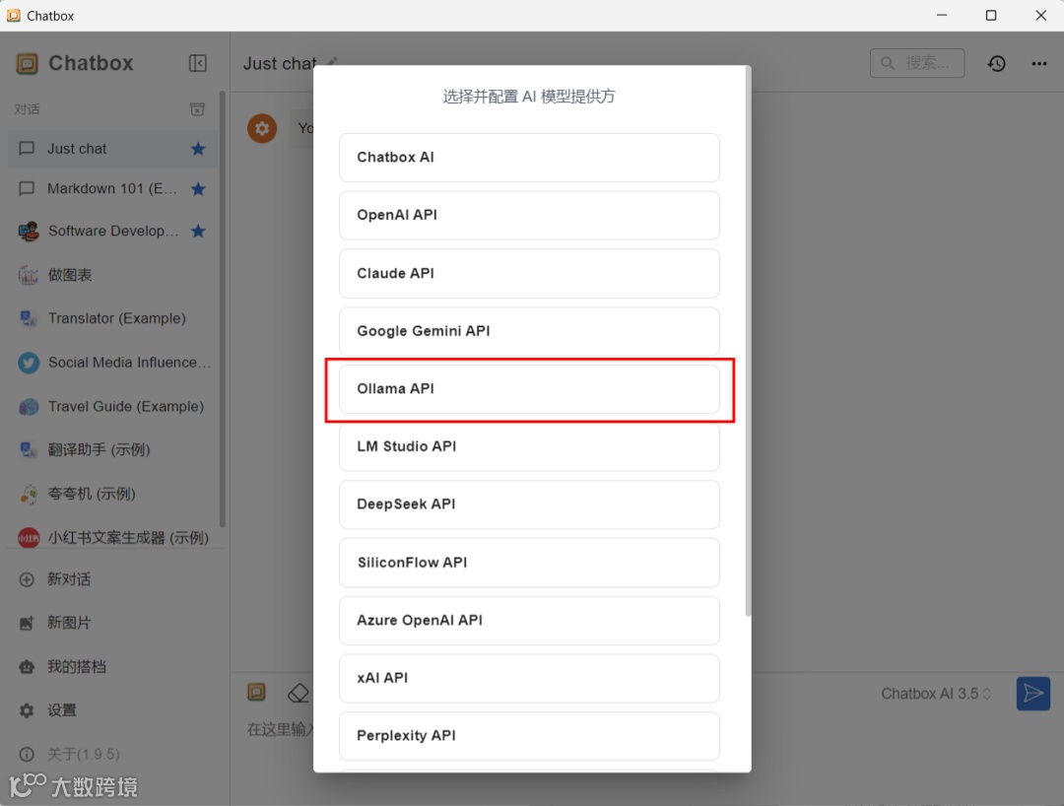The width and height of the screenshot is (1064, 806).
Task: Open 我的搭档 copilots page
Action: pos(112,667)
